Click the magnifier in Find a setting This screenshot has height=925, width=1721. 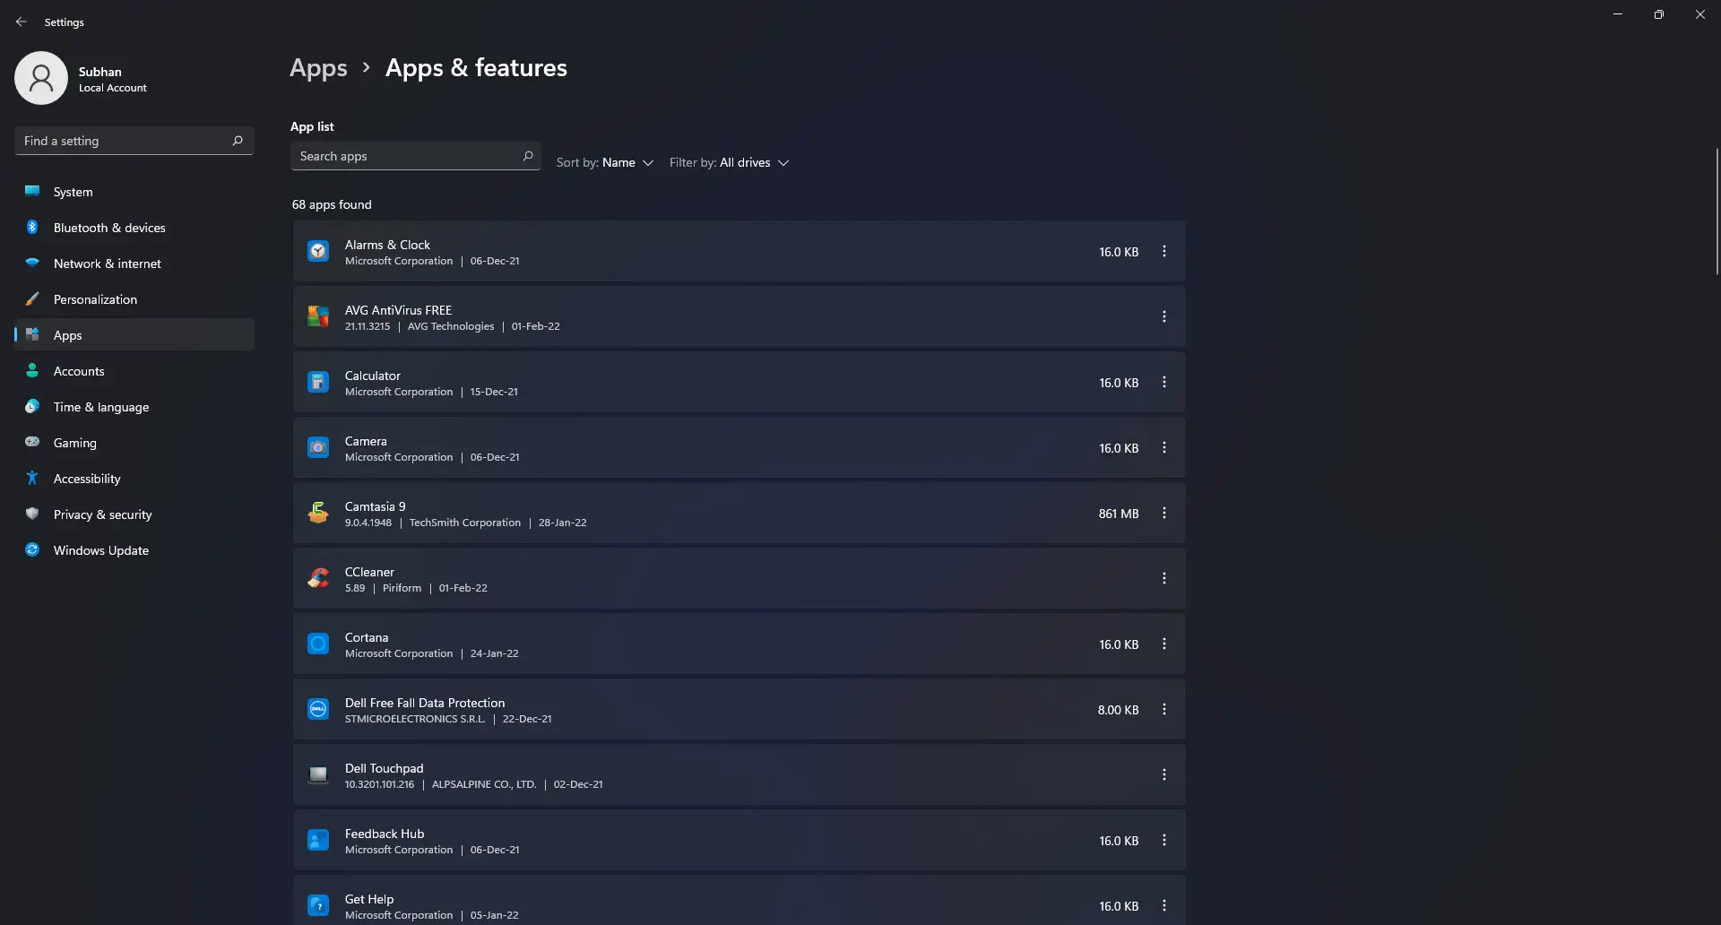coord(238,141)
